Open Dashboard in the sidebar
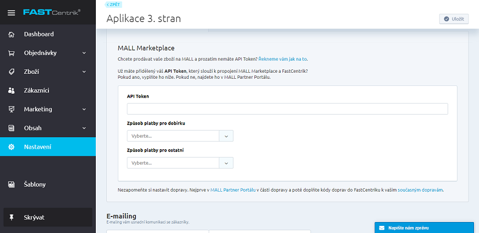479x233 pixels. coord(48,34)
